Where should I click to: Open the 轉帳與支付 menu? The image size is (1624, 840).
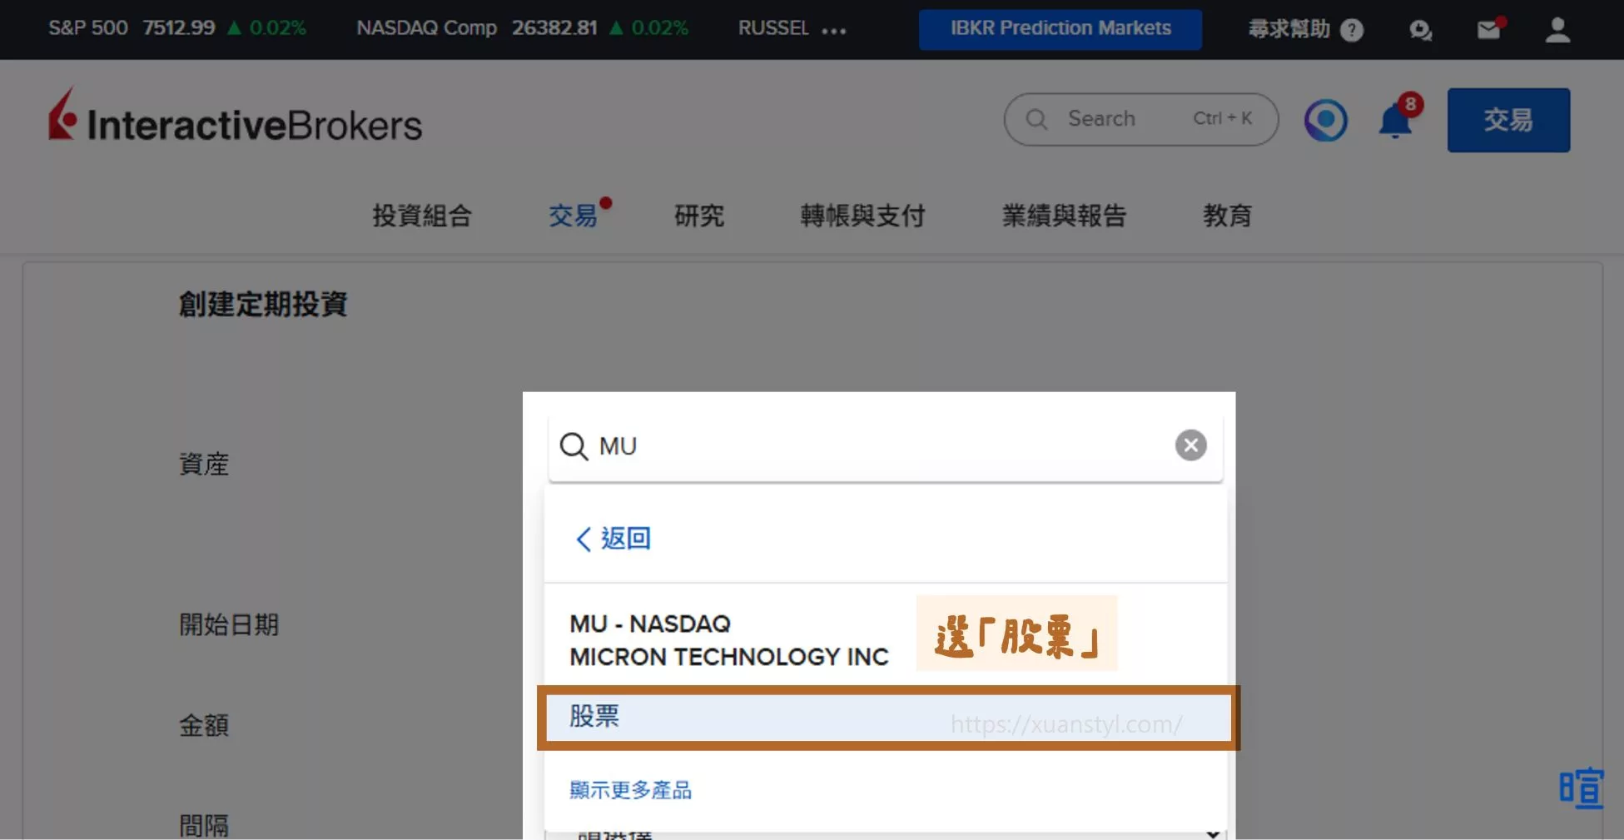click(862, 216)
